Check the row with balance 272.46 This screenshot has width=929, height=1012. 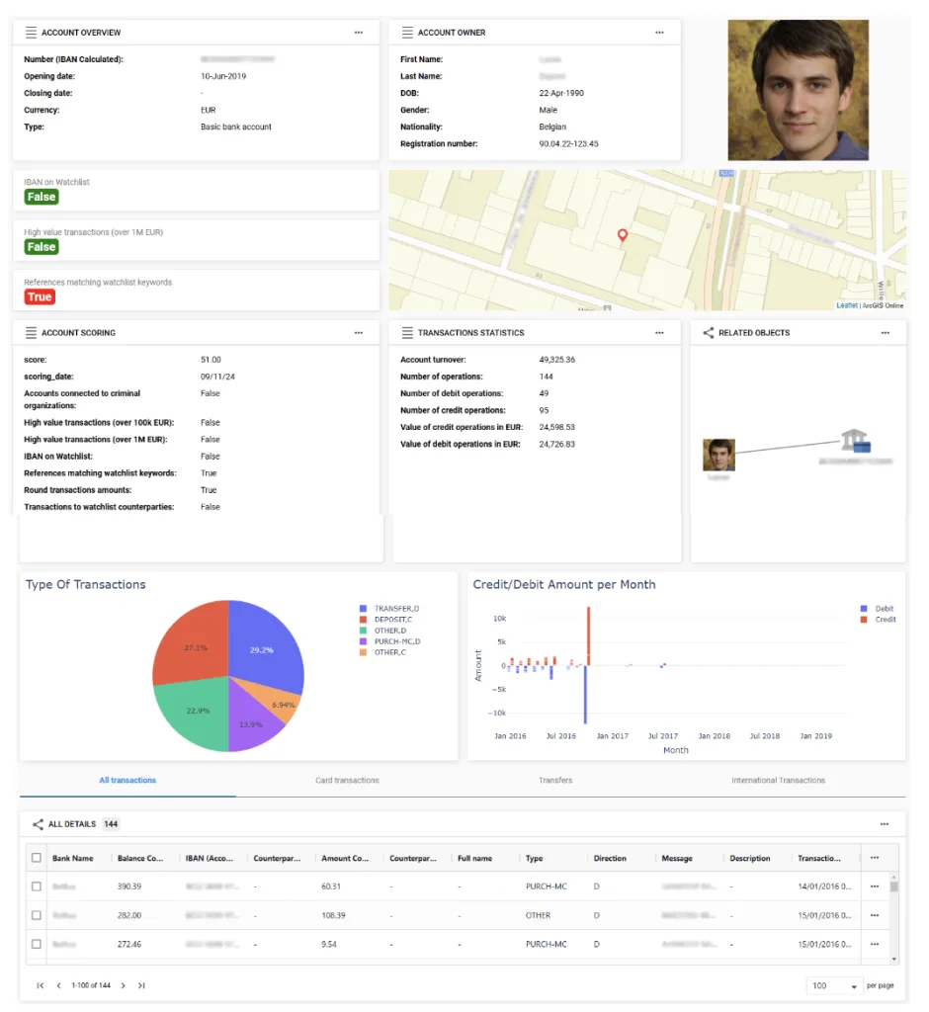pos(37,944)
